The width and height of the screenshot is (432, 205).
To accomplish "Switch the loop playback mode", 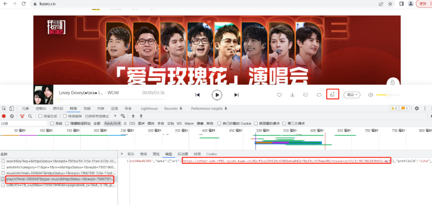I will tap(319, 95).
